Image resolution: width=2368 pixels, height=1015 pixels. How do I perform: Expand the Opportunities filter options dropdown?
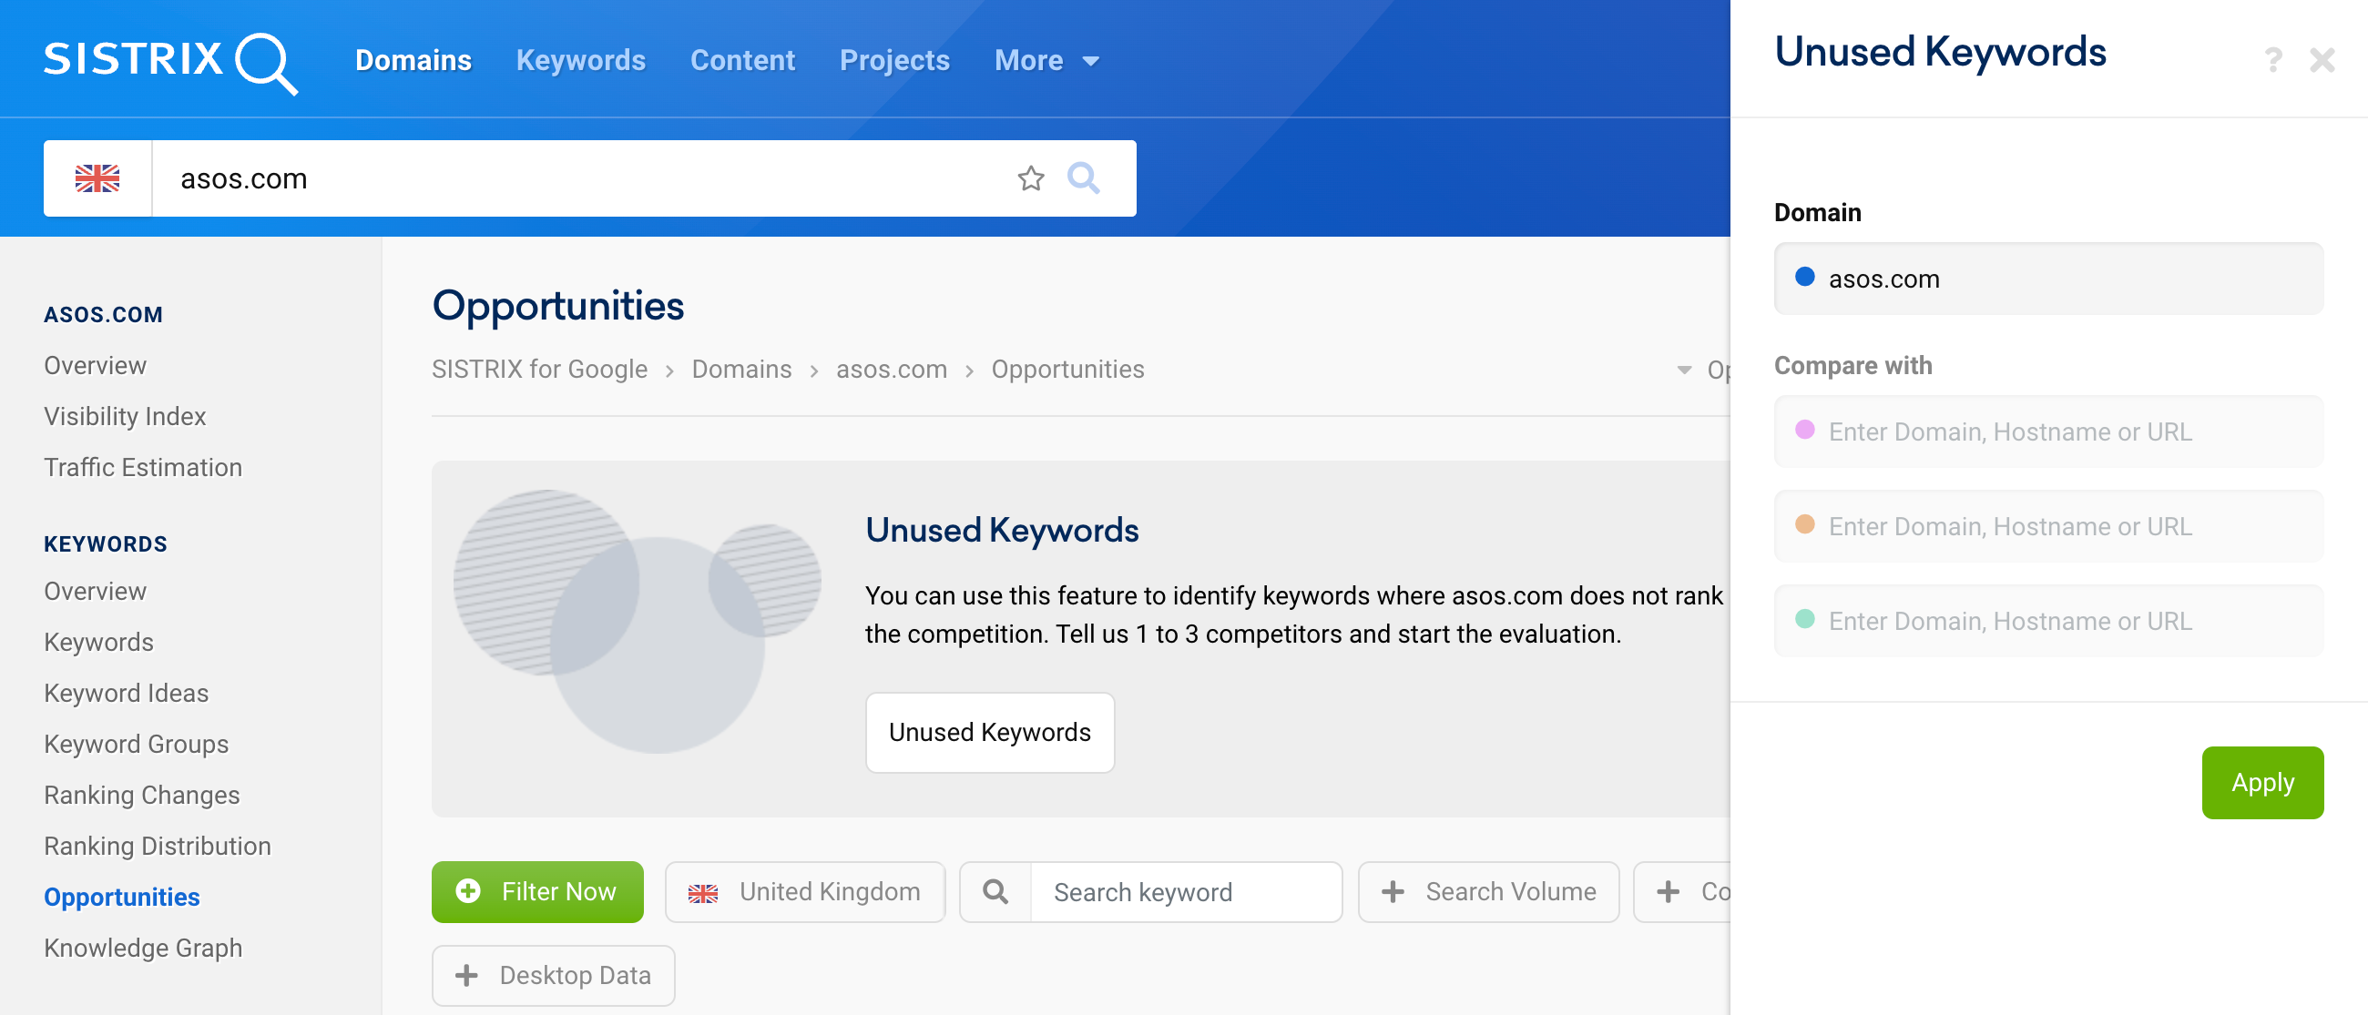point(1682,369)
